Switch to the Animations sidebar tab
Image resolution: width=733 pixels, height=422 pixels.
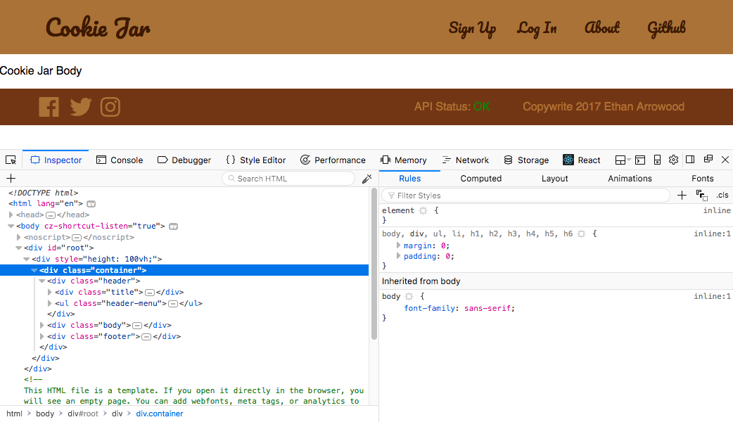click(x=630, y=179)
